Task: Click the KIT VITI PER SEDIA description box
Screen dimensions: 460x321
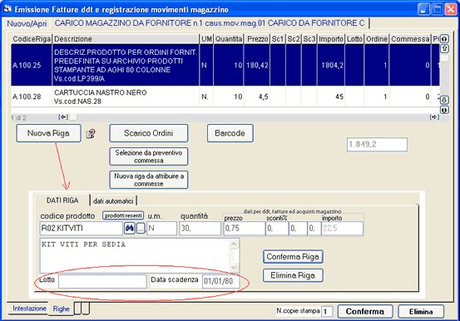Action: pyautogui.click(x=140, y=256)
